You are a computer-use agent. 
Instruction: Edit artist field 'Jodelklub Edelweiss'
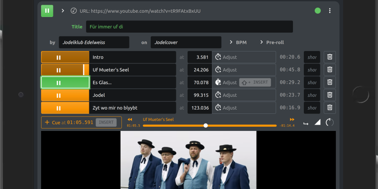[94, 42]
